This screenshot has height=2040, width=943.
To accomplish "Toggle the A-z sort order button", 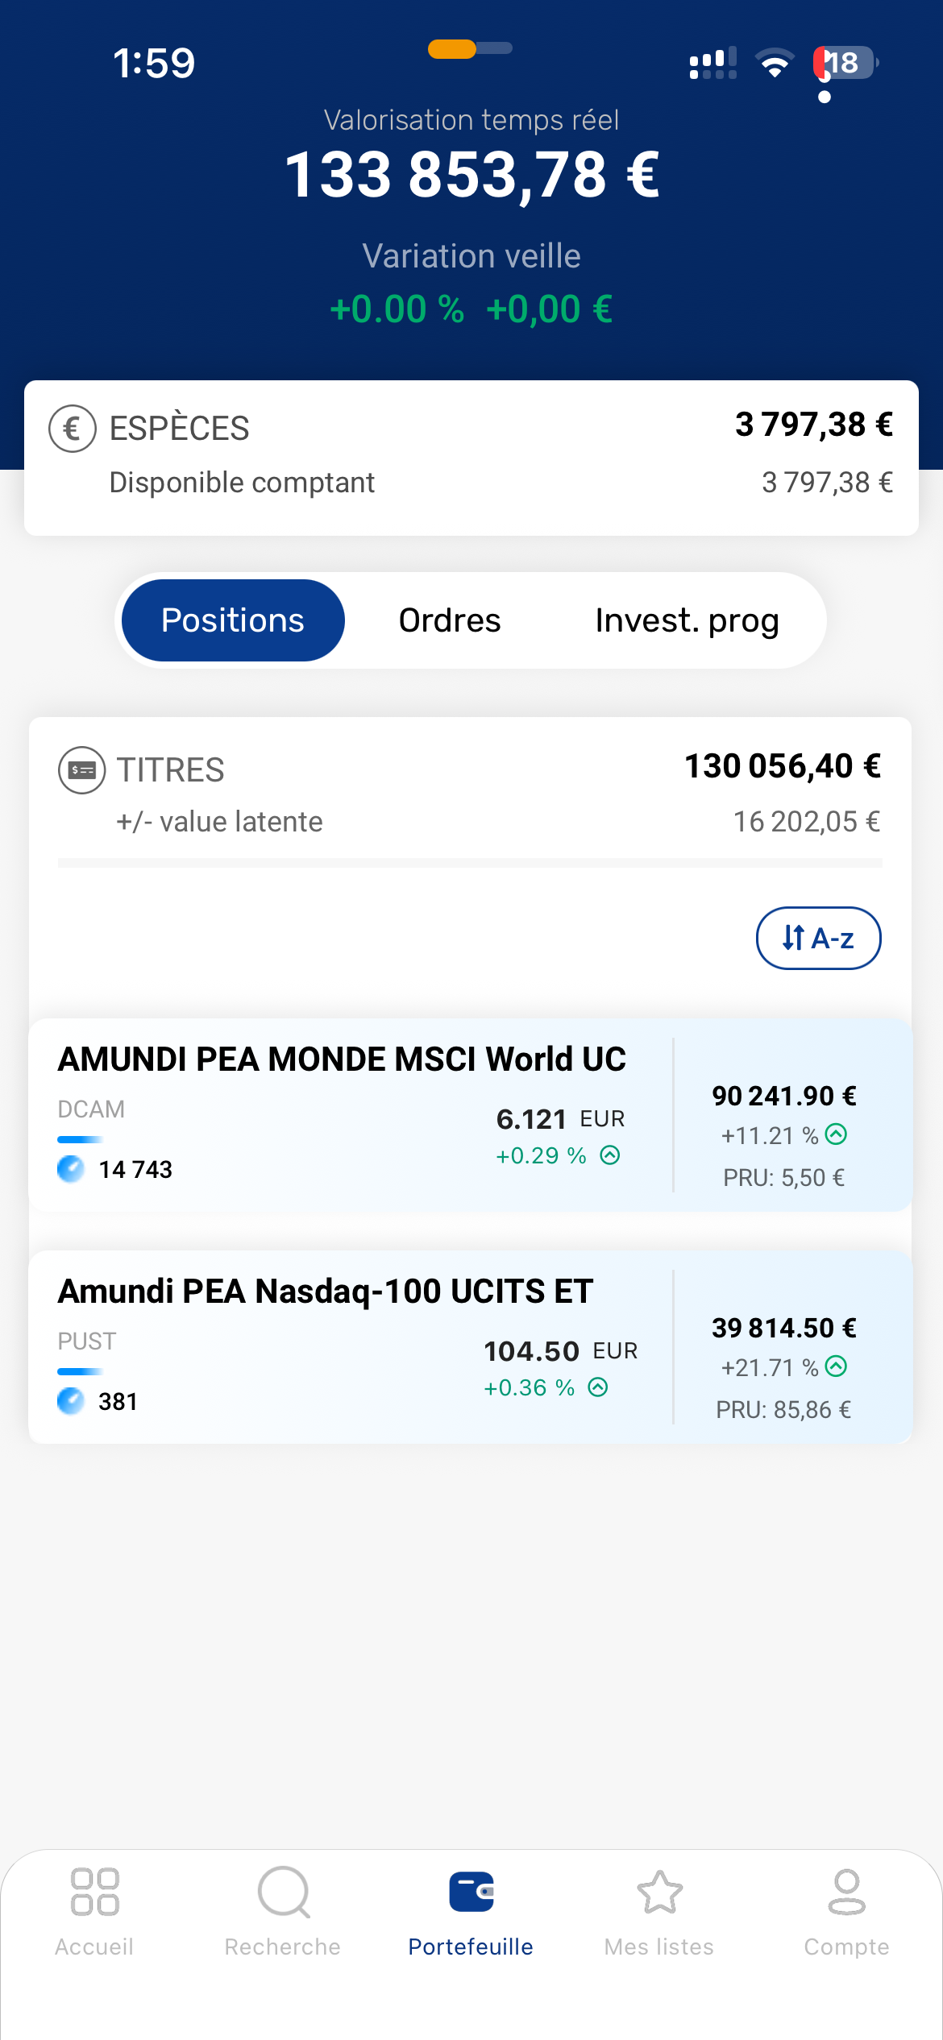I will 818,938.
